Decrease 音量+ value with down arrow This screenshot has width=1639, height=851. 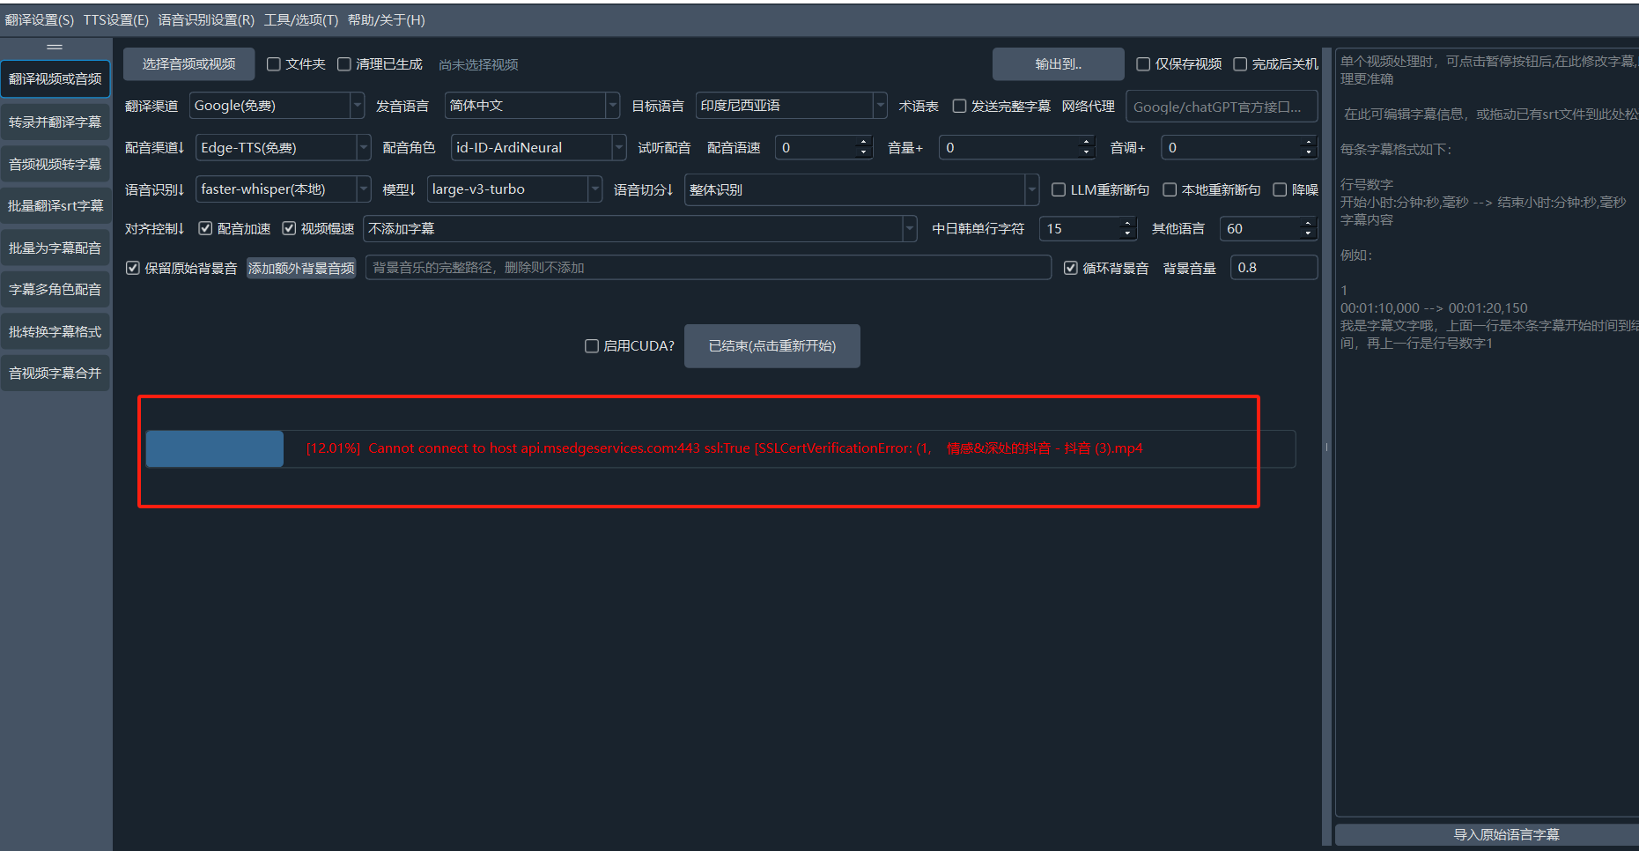(x=1086, y=152)
